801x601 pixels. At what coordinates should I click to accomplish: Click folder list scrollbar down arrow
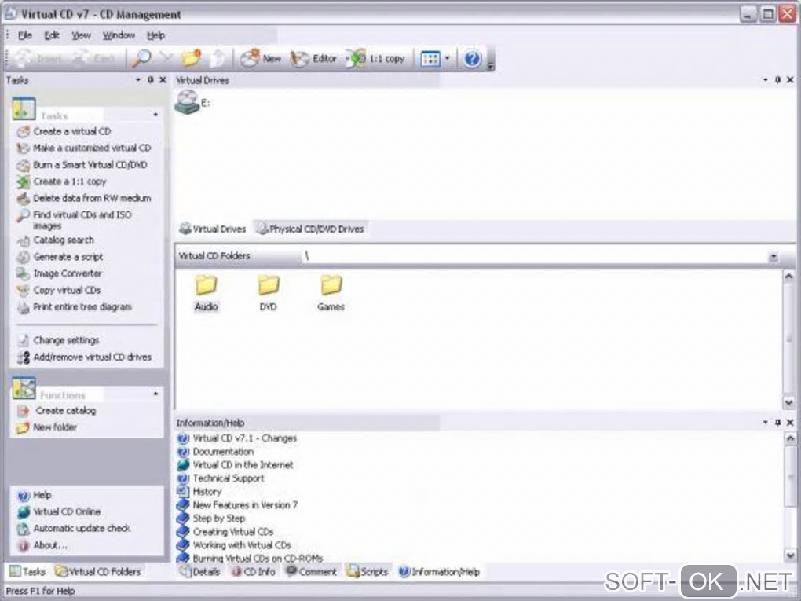tap(788, 403)
